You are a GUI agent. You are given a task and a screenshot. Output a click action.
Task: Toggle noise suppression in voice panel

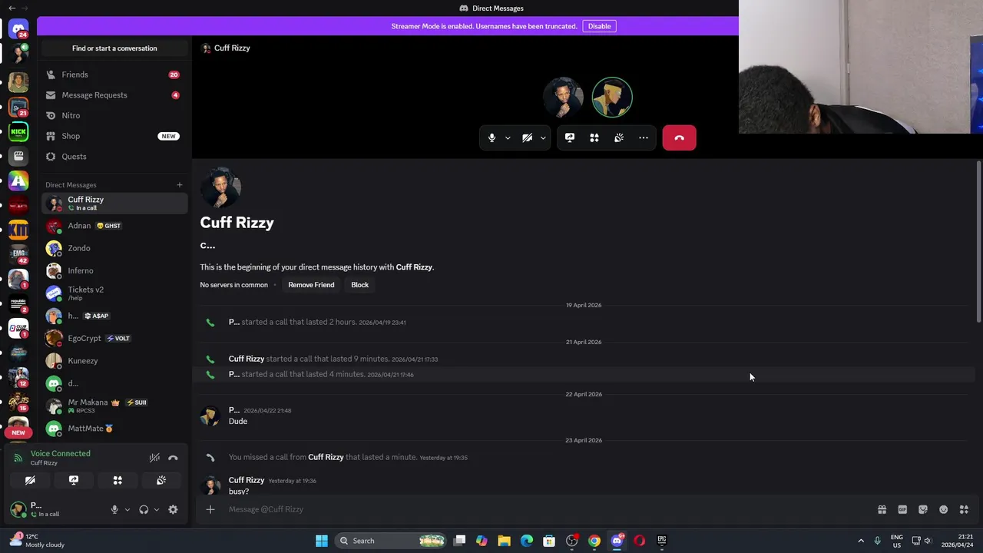[x=154, y=458]
